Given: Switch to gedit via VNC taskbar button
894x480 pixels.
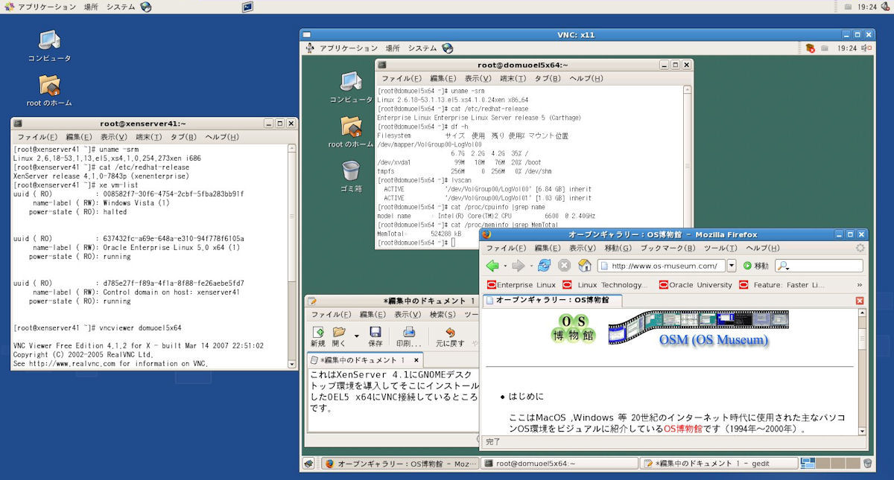Looking at the screenshot, I should point(718,464).
